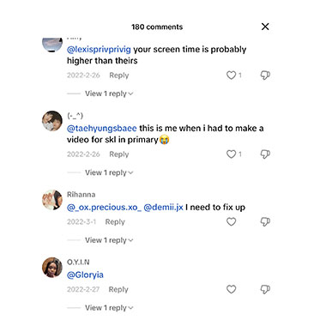Like the lexisprivprivig screen time comment
Viewport: 314px width, 332px height.
231,75
